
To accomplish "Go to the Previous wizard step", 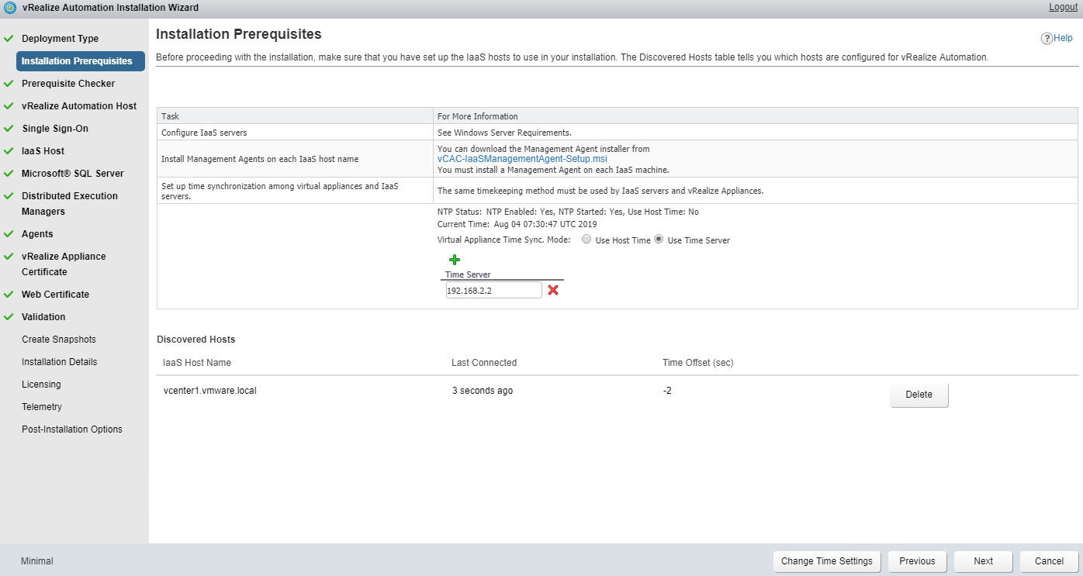I will [x=917, y=561].
